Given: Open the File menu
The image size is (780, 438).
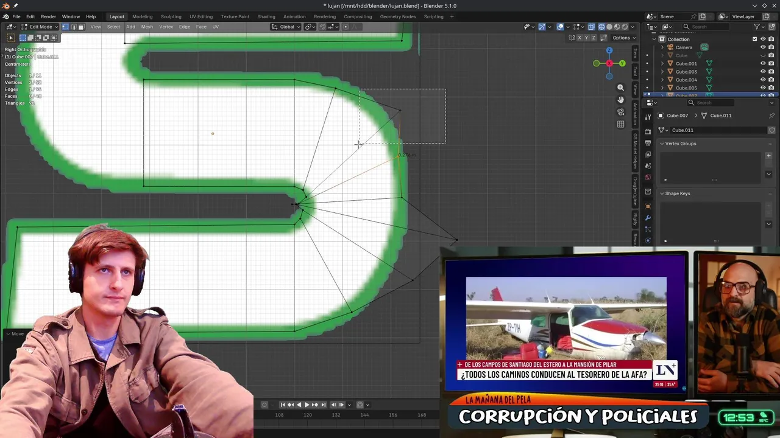Looking at the screenshot, I should point(16,16).
